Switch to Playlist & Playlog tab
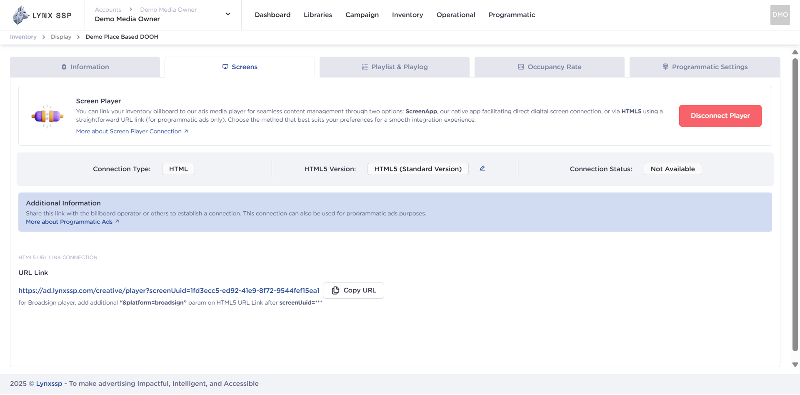The width and height of the screenshot is (800, 395). coord(395,67)
